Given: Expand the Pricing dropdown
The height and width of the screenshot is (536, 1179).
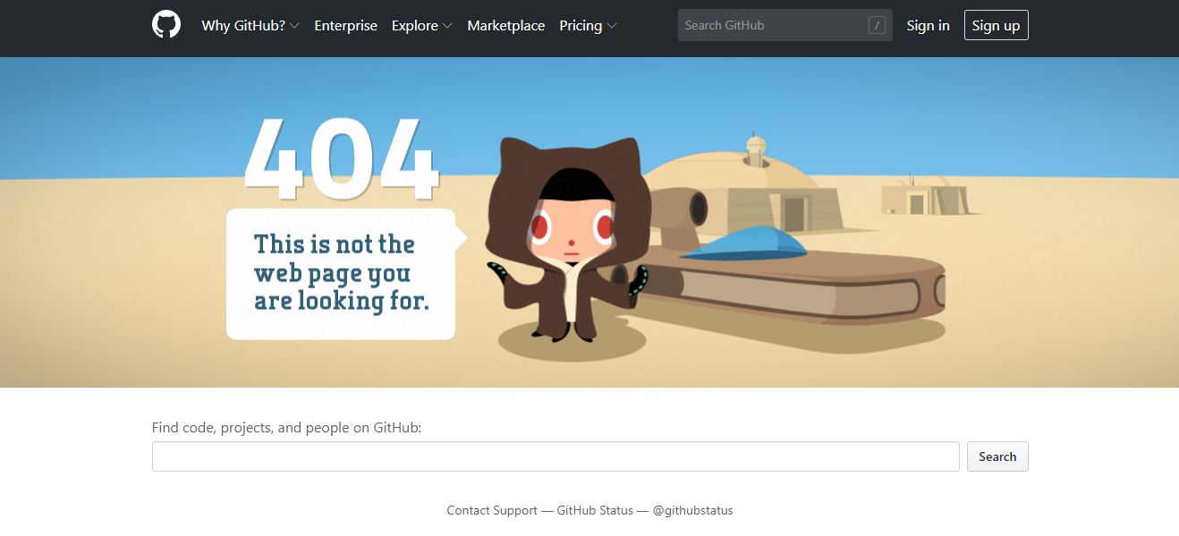Looking at the screenshot, I should (x=588, y=26).
